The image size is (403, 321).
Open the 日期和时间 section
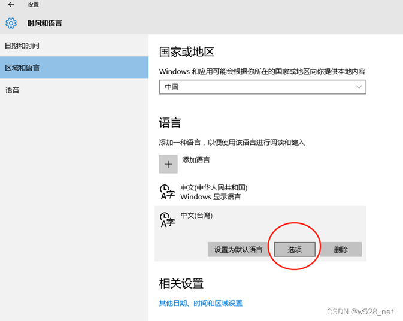[74, 46]
